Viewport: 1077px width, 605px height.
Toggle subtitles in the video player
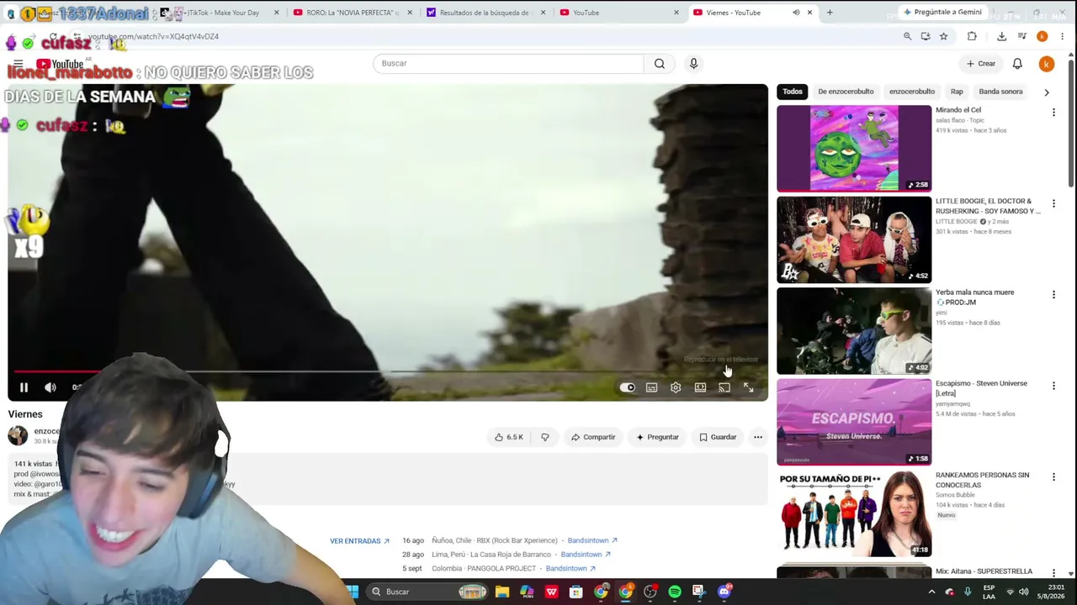point(651,387)
